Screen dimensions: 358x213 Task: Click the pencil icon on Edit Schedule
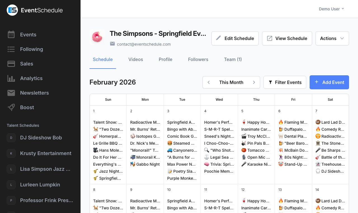219,38
